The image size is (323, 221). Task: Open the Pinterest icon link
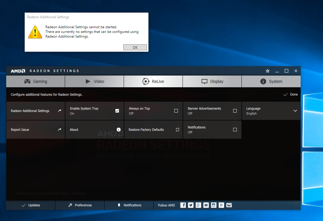coord(221,205)
